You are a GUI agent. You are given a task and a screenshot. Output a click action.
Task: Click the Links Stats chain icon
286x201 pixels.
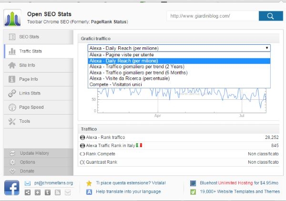point(12,93)
